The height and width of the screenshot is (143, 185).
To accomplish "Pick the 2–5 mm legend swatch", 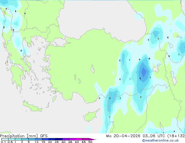I will 25,139.
